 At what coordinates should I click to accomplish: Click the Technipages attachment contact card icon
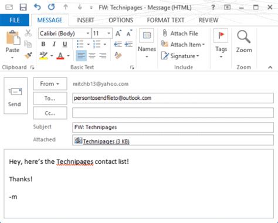[78, 140]
